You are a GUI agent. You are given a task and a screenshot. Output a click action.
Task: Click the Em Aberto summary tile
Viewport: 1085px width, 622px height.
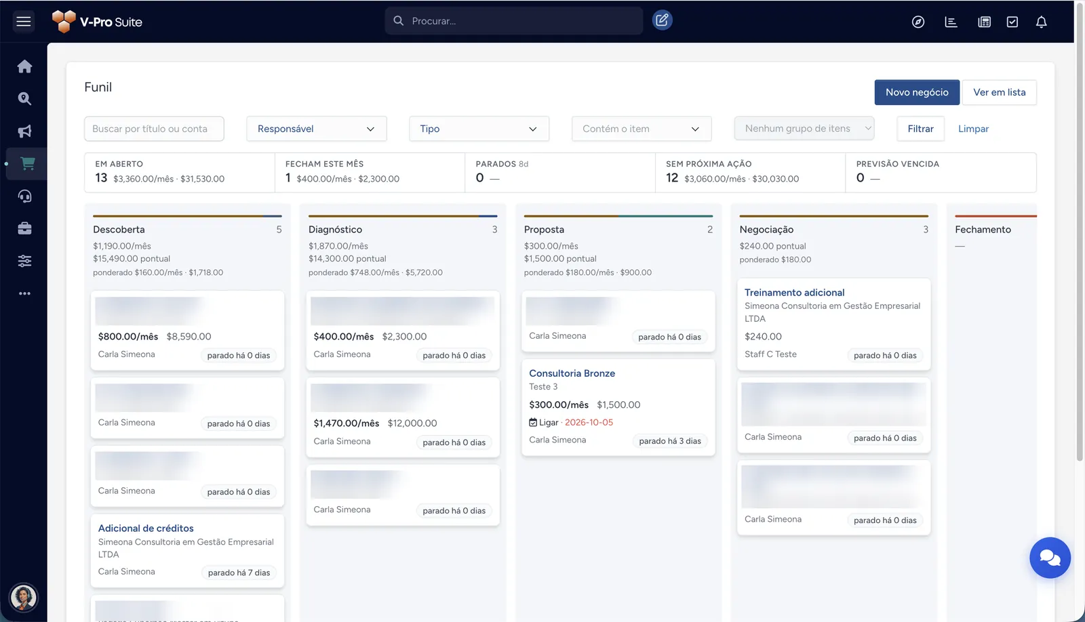click(180, 172)
